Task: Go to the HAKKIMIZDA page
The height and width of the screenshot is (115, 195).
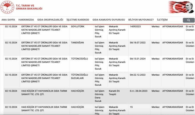Action: coord(26,20)
